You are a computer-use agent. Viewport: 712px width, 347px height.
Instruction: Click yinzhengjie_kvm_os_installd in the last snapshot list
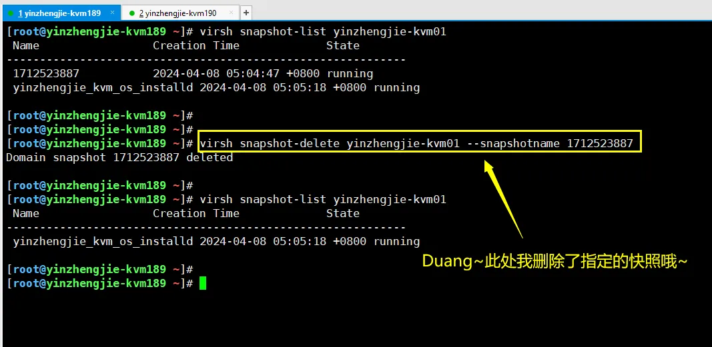click(103, 242)
